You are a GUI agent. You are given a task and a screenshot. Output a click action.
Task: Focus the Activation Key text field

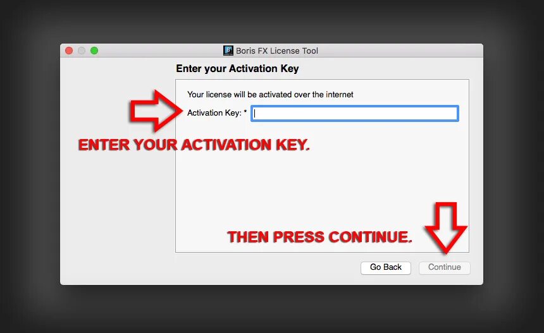[355, 113]
